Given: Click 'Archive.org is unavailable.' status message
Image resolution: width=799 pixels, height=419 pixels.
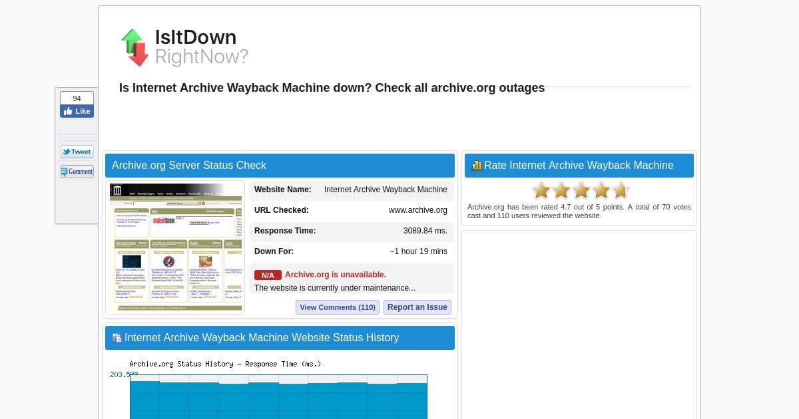Looking at the screenshot, I should pos(336,275).
